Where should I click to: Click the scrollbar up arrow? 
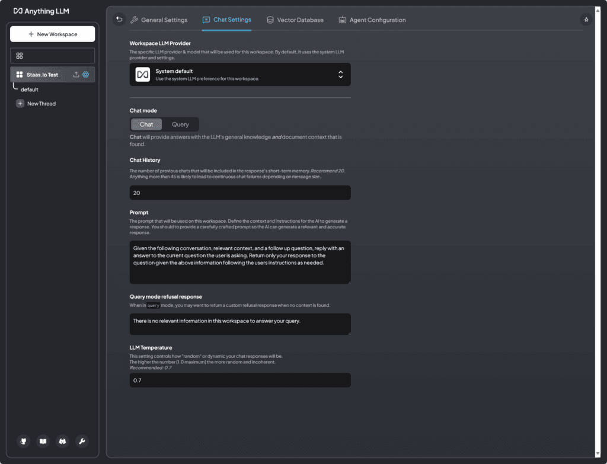(x=598, y=11)
